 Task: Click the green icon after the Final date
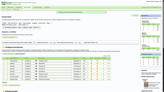click(39, 27)
